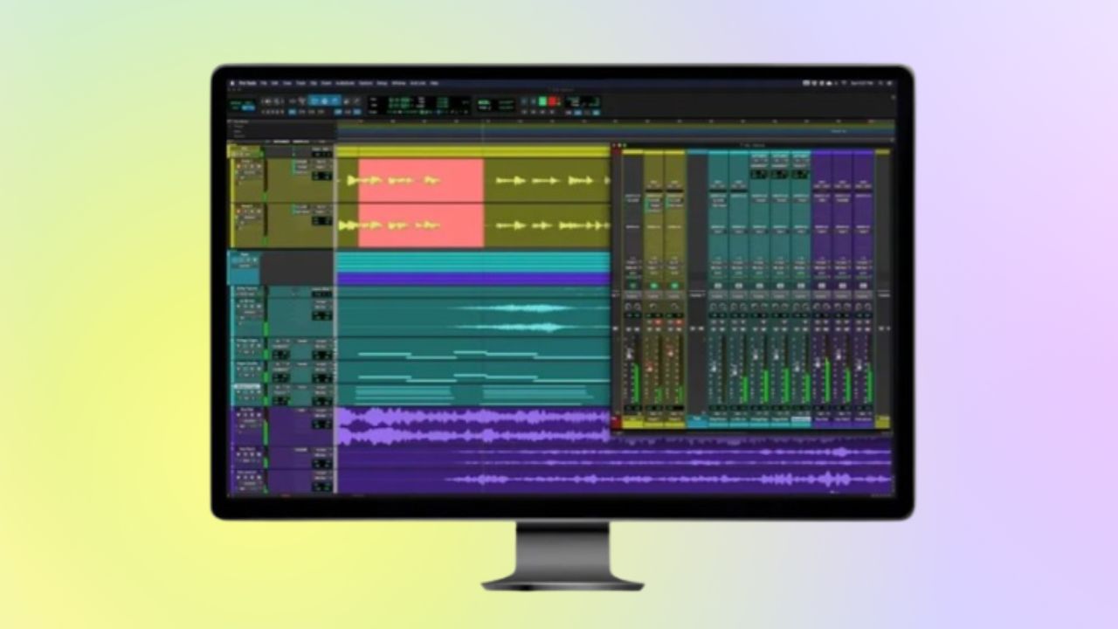This screenshot has width=1118, height=629.
Task: Click the volume fader on the leftmost teal Mix channel
Action: click(x=714, y=367)
